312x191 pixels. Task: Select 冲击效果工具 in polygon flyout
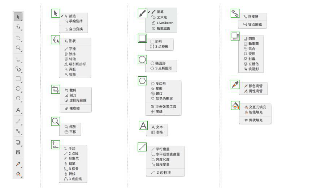(166, 107)
